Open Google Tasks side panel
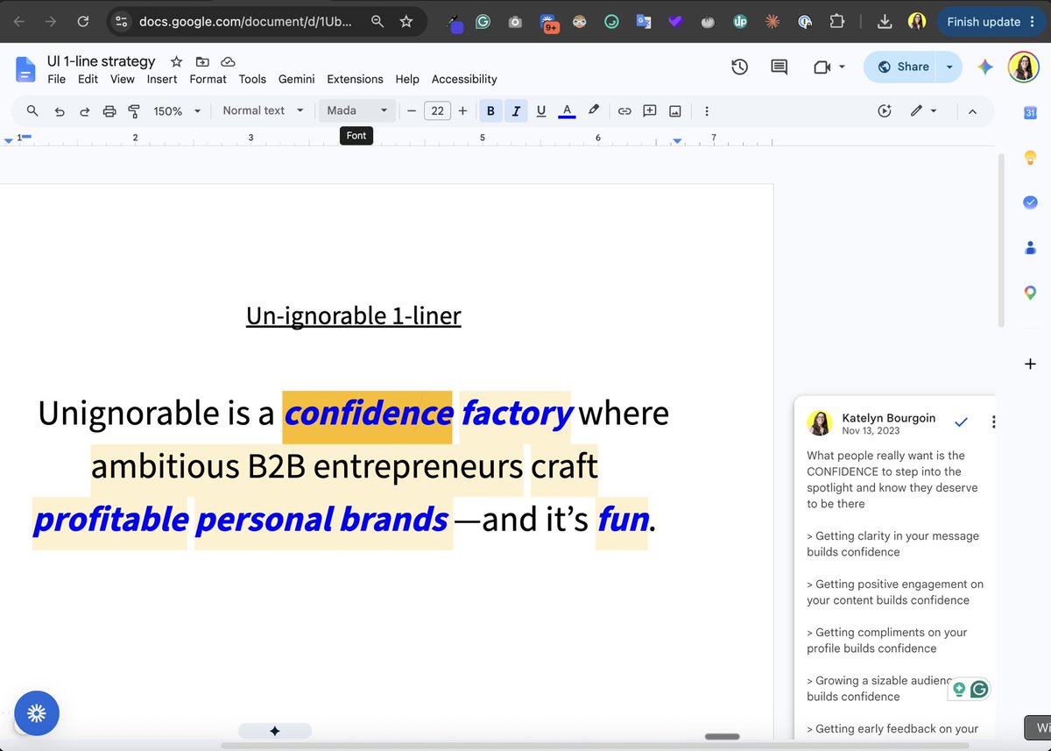1051x751 pixels. tap(1030, 202)
